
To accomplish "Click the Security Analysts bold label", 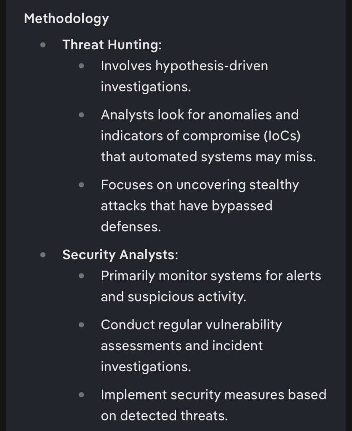I will coord(120,255).
